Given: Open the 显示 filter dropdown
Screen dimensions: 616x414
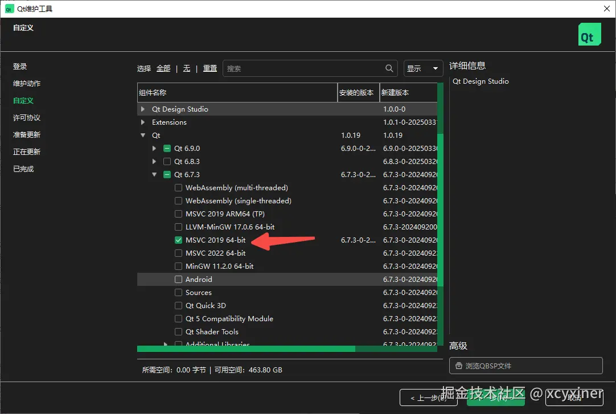Looking at the screenshot, I should pyautogui.click(x=423, y=68).
